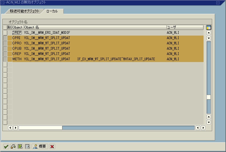Click the CPRO object type cell
Image resolution: width=226 pixels, height=152 pixels.
(x=17, y=43)
